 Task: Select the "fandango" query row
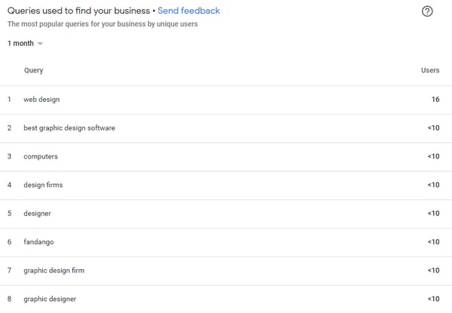[x=38, y=242]
